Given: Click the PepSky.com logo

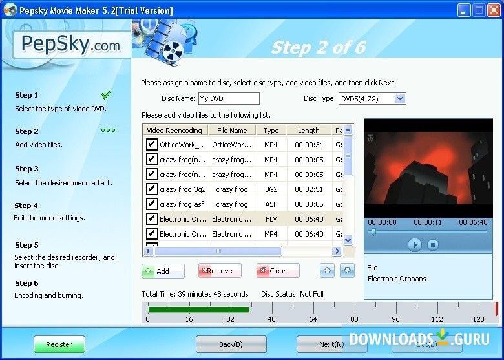Looking at the screenshot, I should 70,45.
